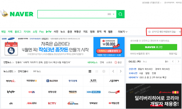Open 연합뉴스 link

click(x=8, y=62)
